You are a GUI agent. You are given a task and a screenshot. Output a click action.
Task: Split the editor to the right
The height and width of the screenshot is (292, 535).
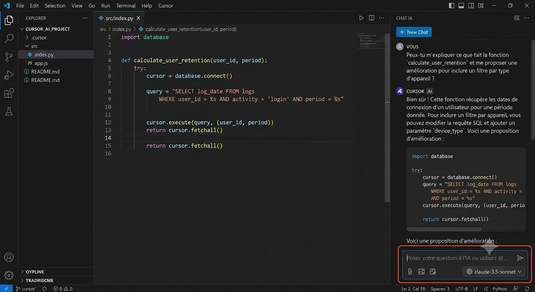372,18
